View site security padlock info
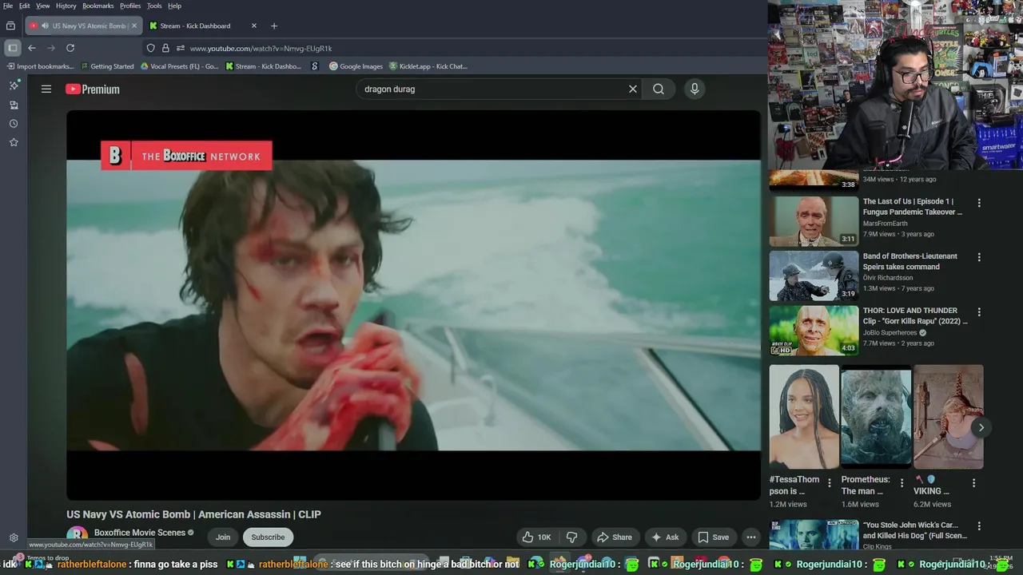1023x575 pixels. click(x=165, y=48)
